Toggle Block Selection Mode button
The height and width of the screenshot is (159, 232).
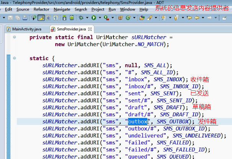48,18
